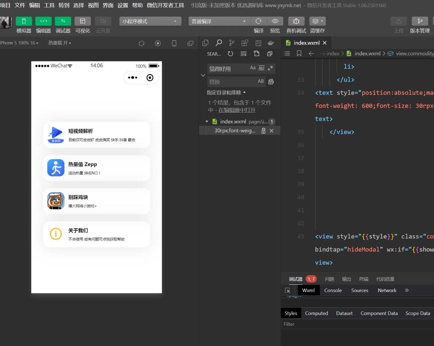Open the 设置 menu in menu bar

(123, 5)
